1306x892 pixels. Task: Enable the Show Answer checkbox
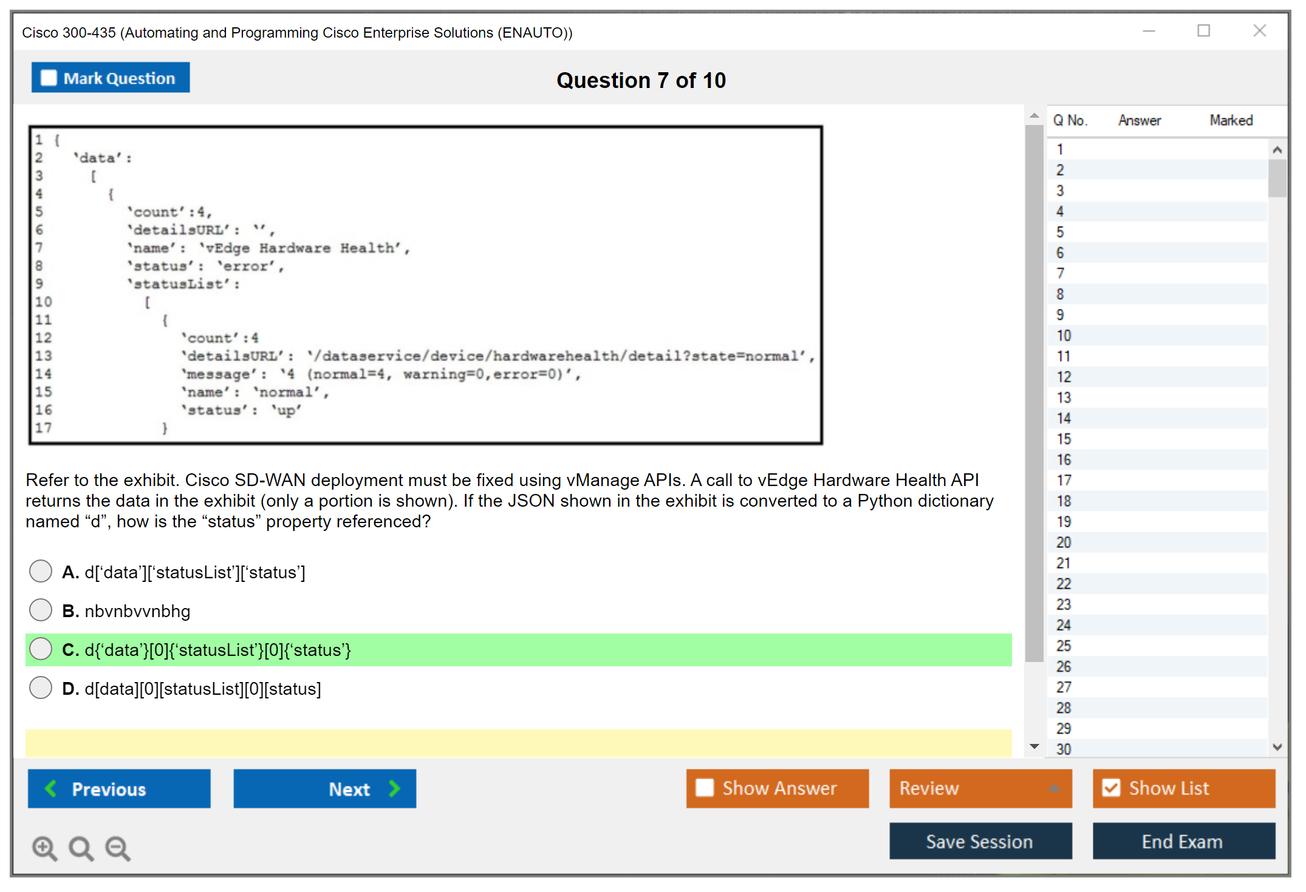point(705,788)
